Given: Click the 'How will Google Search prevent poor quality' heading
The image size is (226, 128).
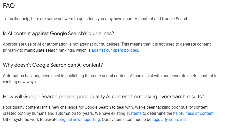Looking at the screenshot, I should (103, 96).
